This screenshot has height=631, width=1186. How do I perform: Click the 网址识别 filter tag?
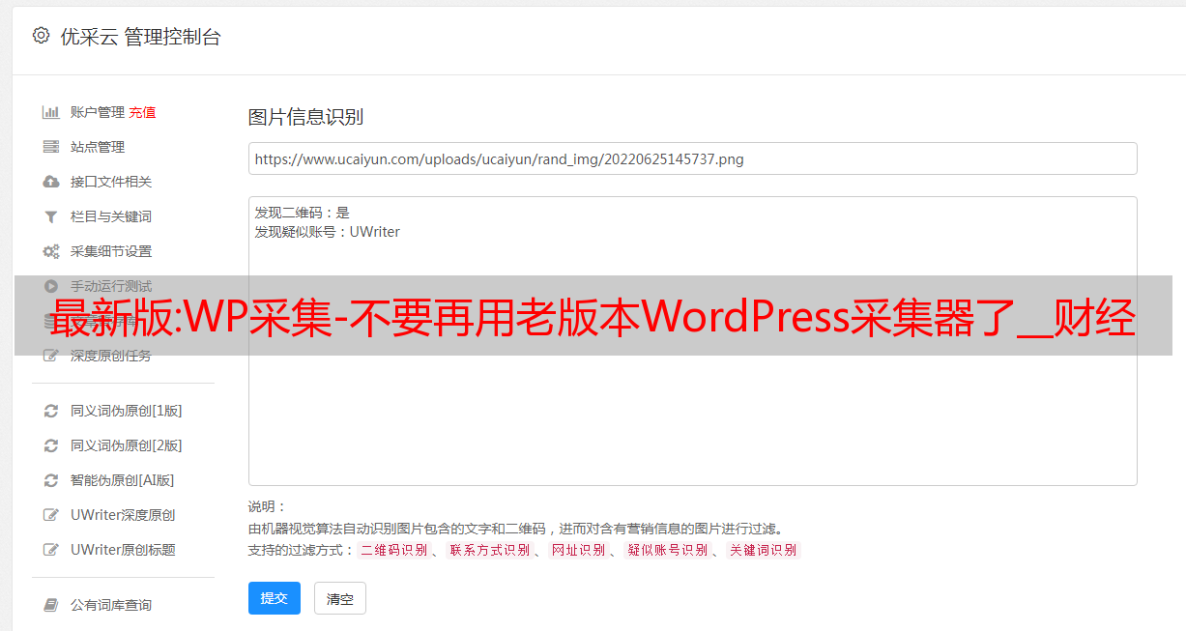[x=578, y=550]
